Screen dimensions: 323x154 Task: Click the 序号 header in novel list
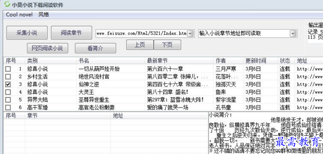(14, 61)
